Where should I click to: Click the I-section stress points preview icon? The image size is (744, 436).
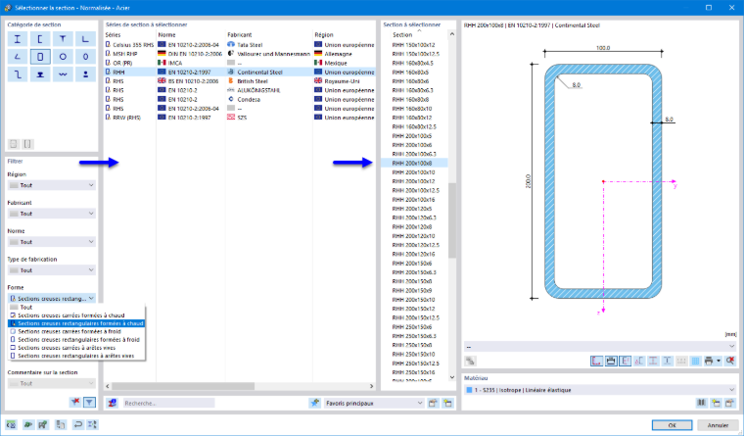tap(653, 361)
